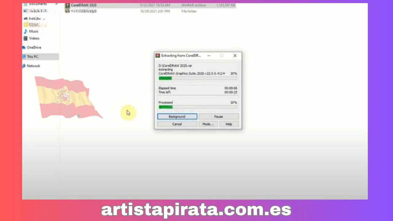The image size is (393, 221).
Task: Click the 00:00:25 time left value
Action: point(231,92)
